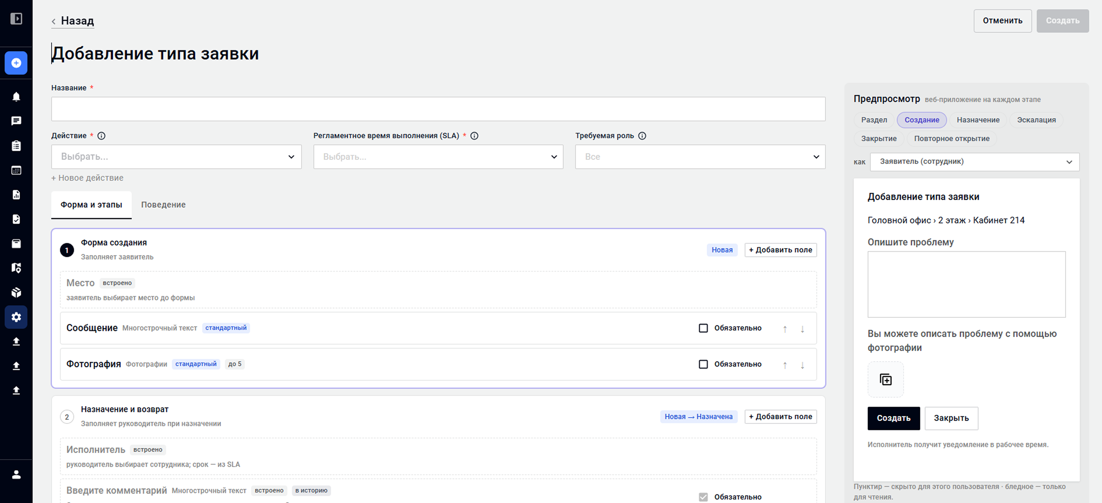The image size is (1102, 503).
Task: Click into the Название input field
Action: click(438, 109)
